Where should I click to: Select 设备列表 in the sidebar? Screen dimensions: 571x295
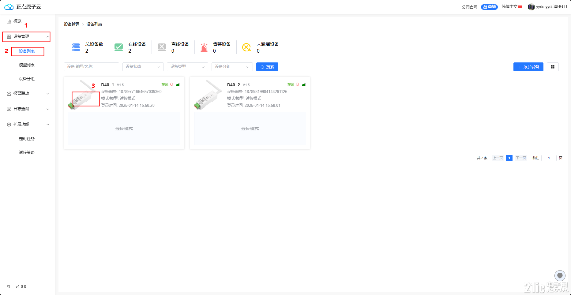pos(27,51)
